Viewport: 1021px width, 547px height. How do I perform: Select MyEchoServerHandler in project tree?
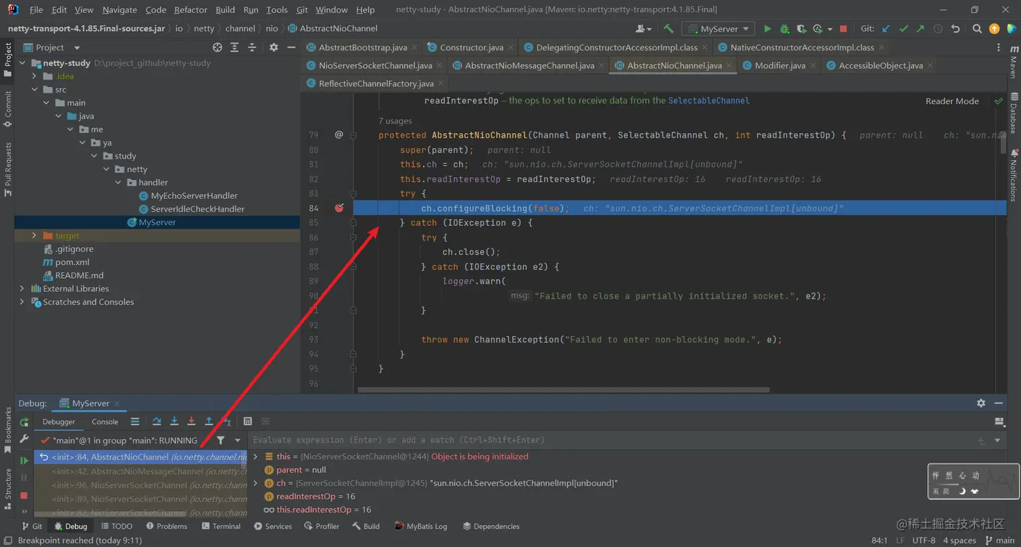194,196
